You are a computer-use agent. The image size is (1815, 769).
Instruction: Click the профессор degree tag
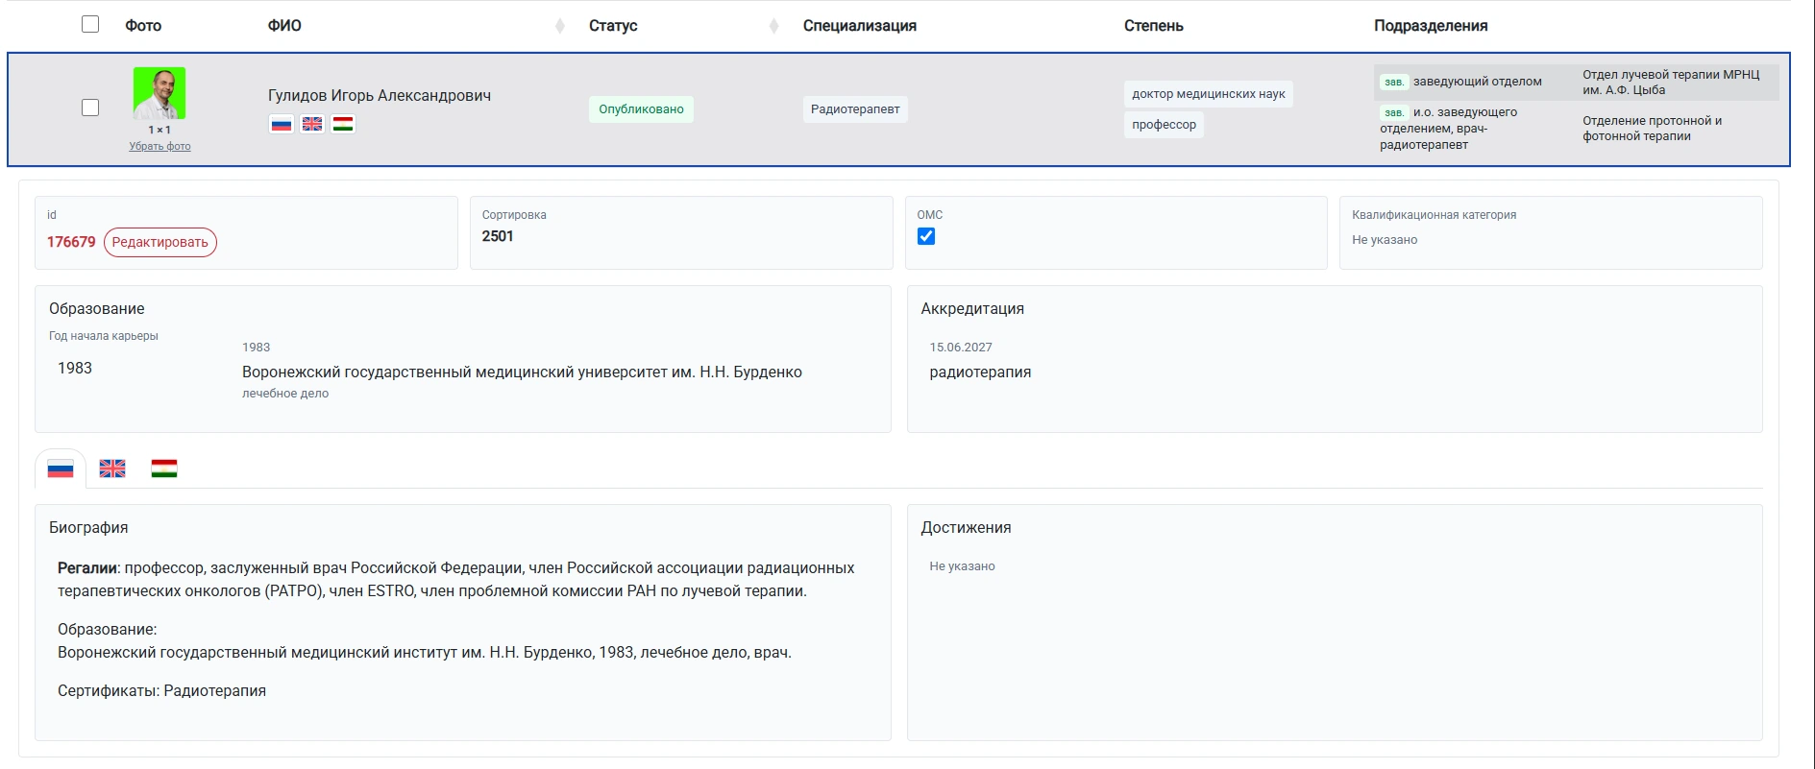point(1164,124)
